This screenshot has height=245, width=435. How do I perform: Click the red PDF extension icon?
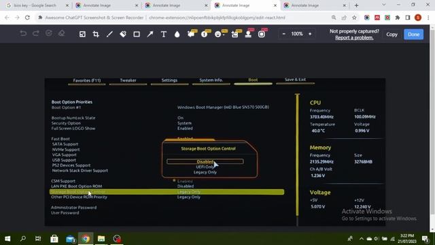click(377, 18)
